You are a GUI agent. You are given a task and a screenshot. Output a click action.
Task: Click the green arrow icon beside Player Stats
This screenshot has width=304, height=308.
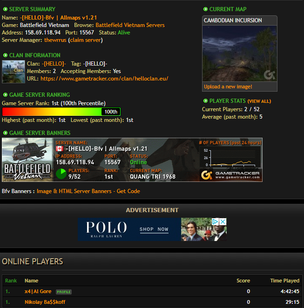pos(205,101)
